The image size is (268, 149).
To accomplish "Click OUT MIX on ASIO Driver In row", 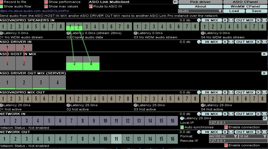I will [245, 42].
